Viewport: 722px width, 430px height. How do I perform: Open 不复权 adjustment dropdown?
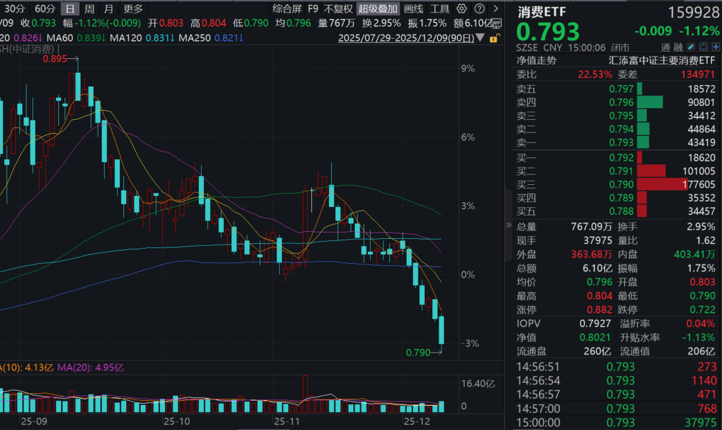tap(338, 9)
